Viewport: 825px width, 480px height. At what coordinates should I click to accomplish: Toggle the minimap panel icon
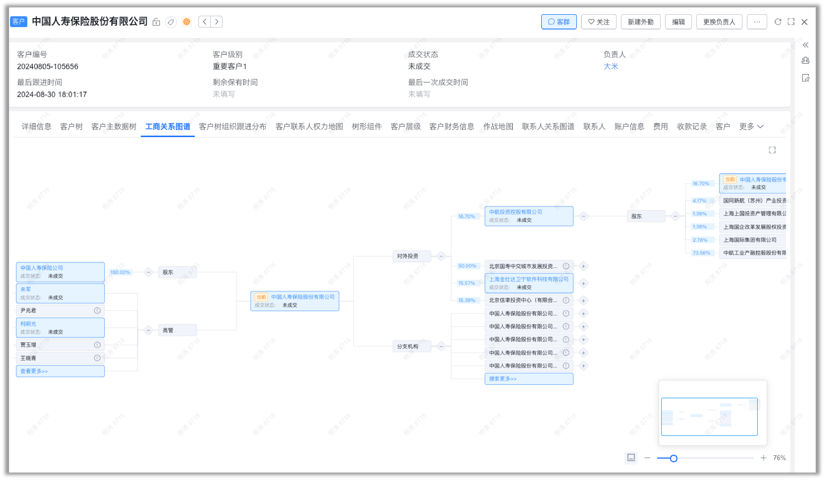coord(631,457)
